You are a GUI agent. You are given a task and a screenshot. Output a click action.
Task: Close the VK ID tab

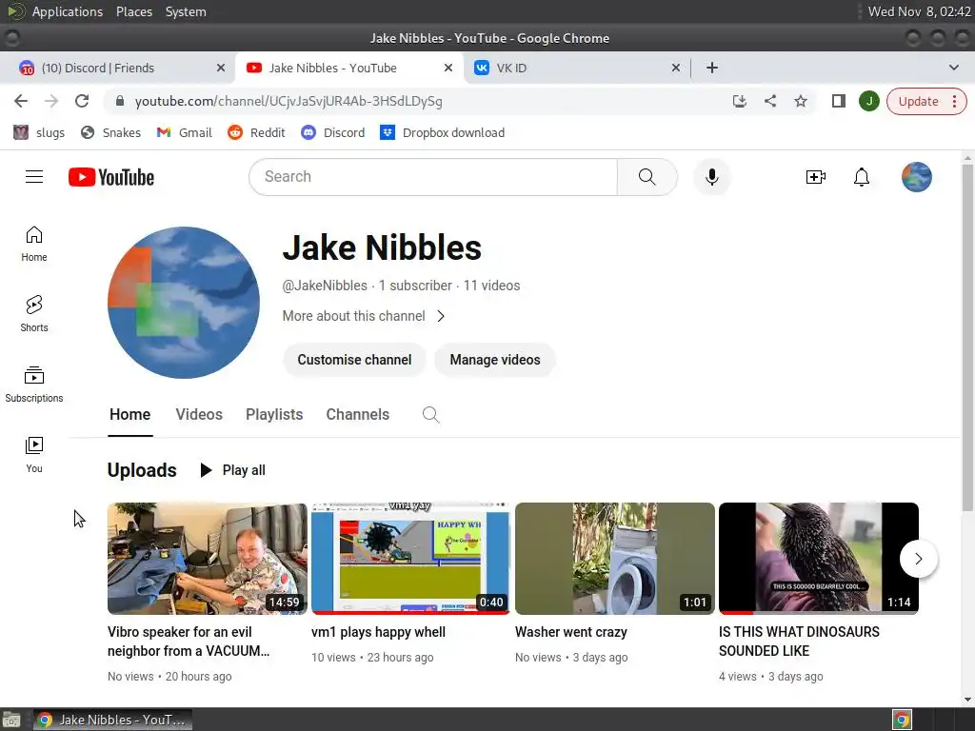tap(676, 68)
